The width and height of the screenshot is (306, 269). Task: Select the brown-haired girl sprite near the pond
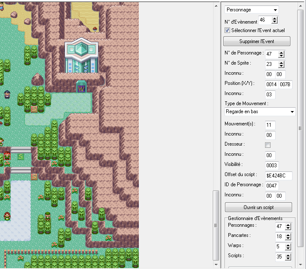tap(7, 216)
